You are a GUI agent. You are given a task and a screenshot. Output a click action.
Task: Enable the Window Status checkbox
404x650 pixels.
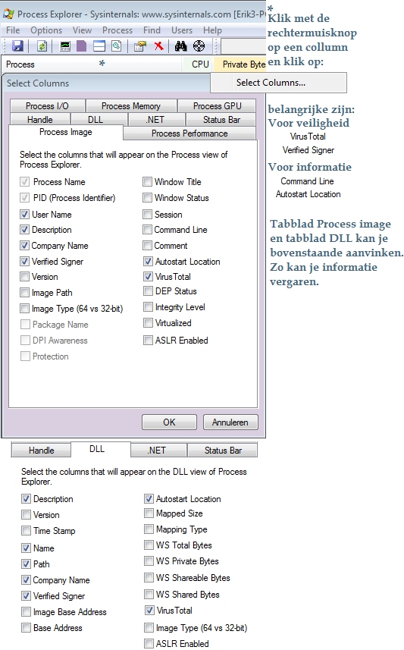click(x=147, y=198)
